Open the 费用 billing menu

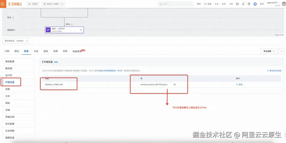tap(199, 4)
